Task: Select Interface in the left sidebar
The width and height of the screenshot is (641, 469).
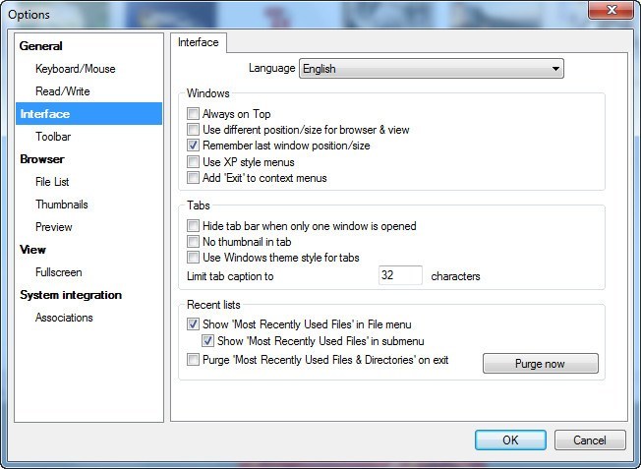Action: (x=88, y=114)
